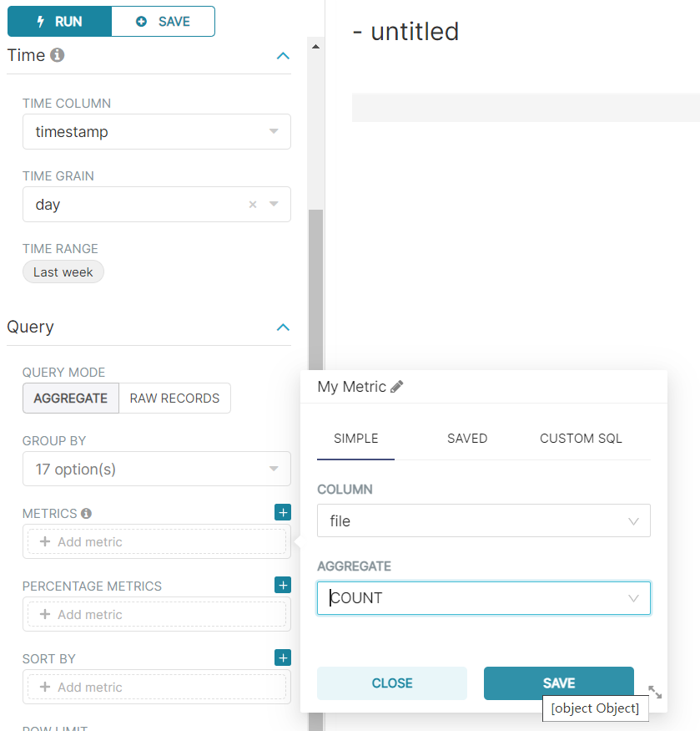Switch to the SAVED tab
Image resolution: width=700 pixels, height=731 pixels.
[466, 438]
